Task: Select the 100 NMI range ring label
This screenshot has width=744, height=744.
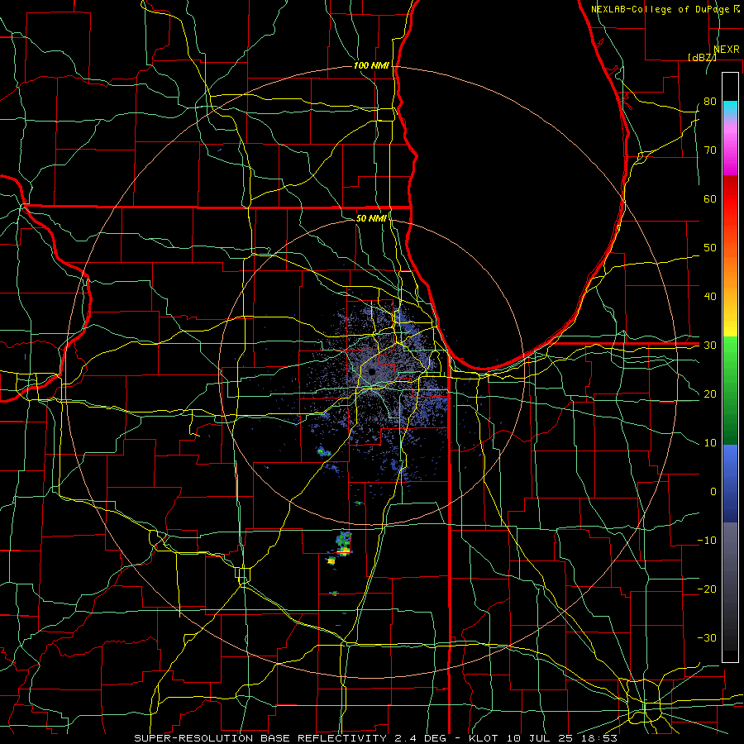Action: [371, 65]
